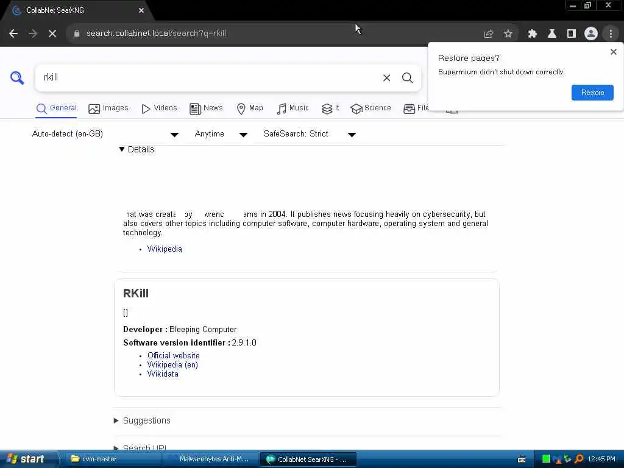Open the Wikipedia link under the description
The width and height of the screenshot is (624, 468).
tap(165, 249)
